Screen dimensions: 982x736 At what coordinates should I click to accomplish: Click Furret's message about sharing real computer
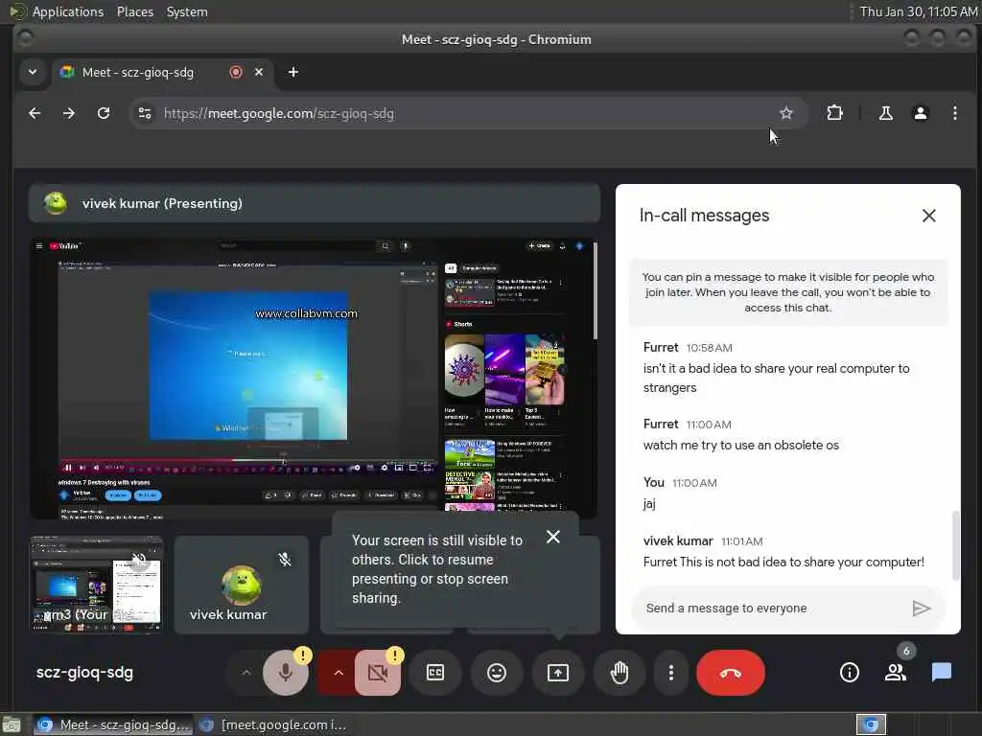click(x=777, y=378)
